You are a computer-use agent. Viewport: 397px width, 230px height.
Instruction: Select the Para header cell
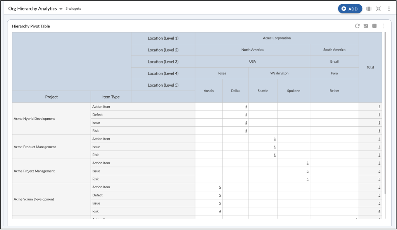coord(334,73)
